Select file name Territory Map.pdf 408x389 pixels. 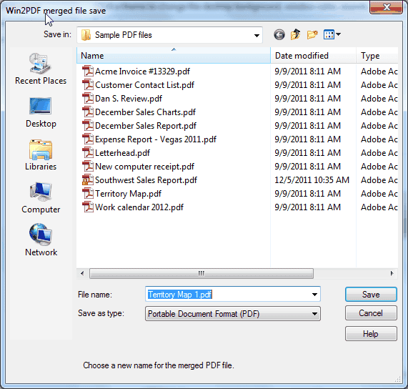point(129,194)
